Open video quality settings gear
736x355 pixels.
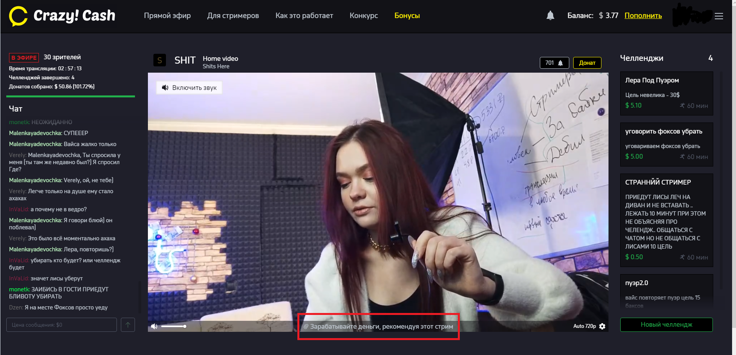pyautogui.click(x=603, y=326)
